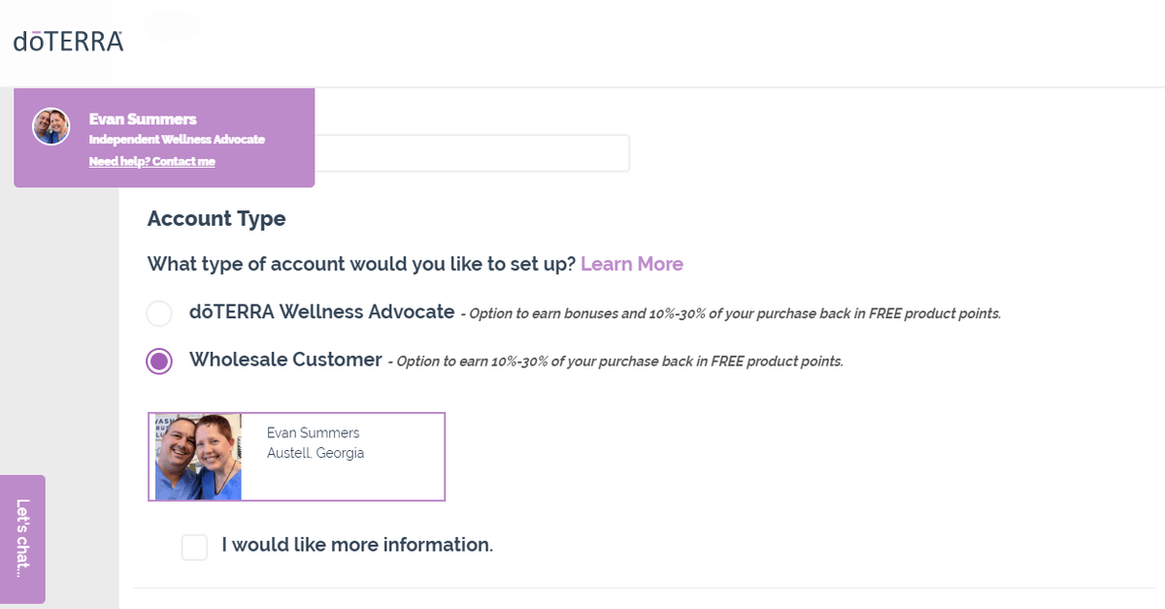
Task: Click the Evan Summers couple photo thumbnail
Action: (x=198, y=457)
